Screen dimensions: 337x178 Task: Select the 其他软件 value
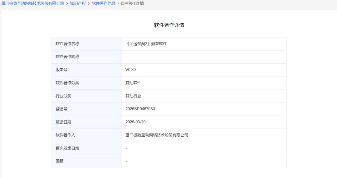(134, 83)
